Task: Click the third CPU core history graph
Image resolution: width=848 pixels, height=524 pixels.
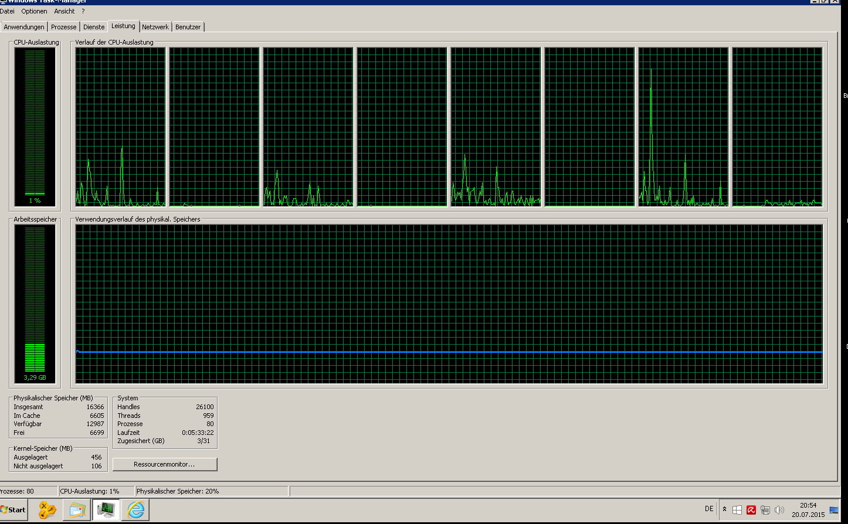Action: (x=308, y=127)
